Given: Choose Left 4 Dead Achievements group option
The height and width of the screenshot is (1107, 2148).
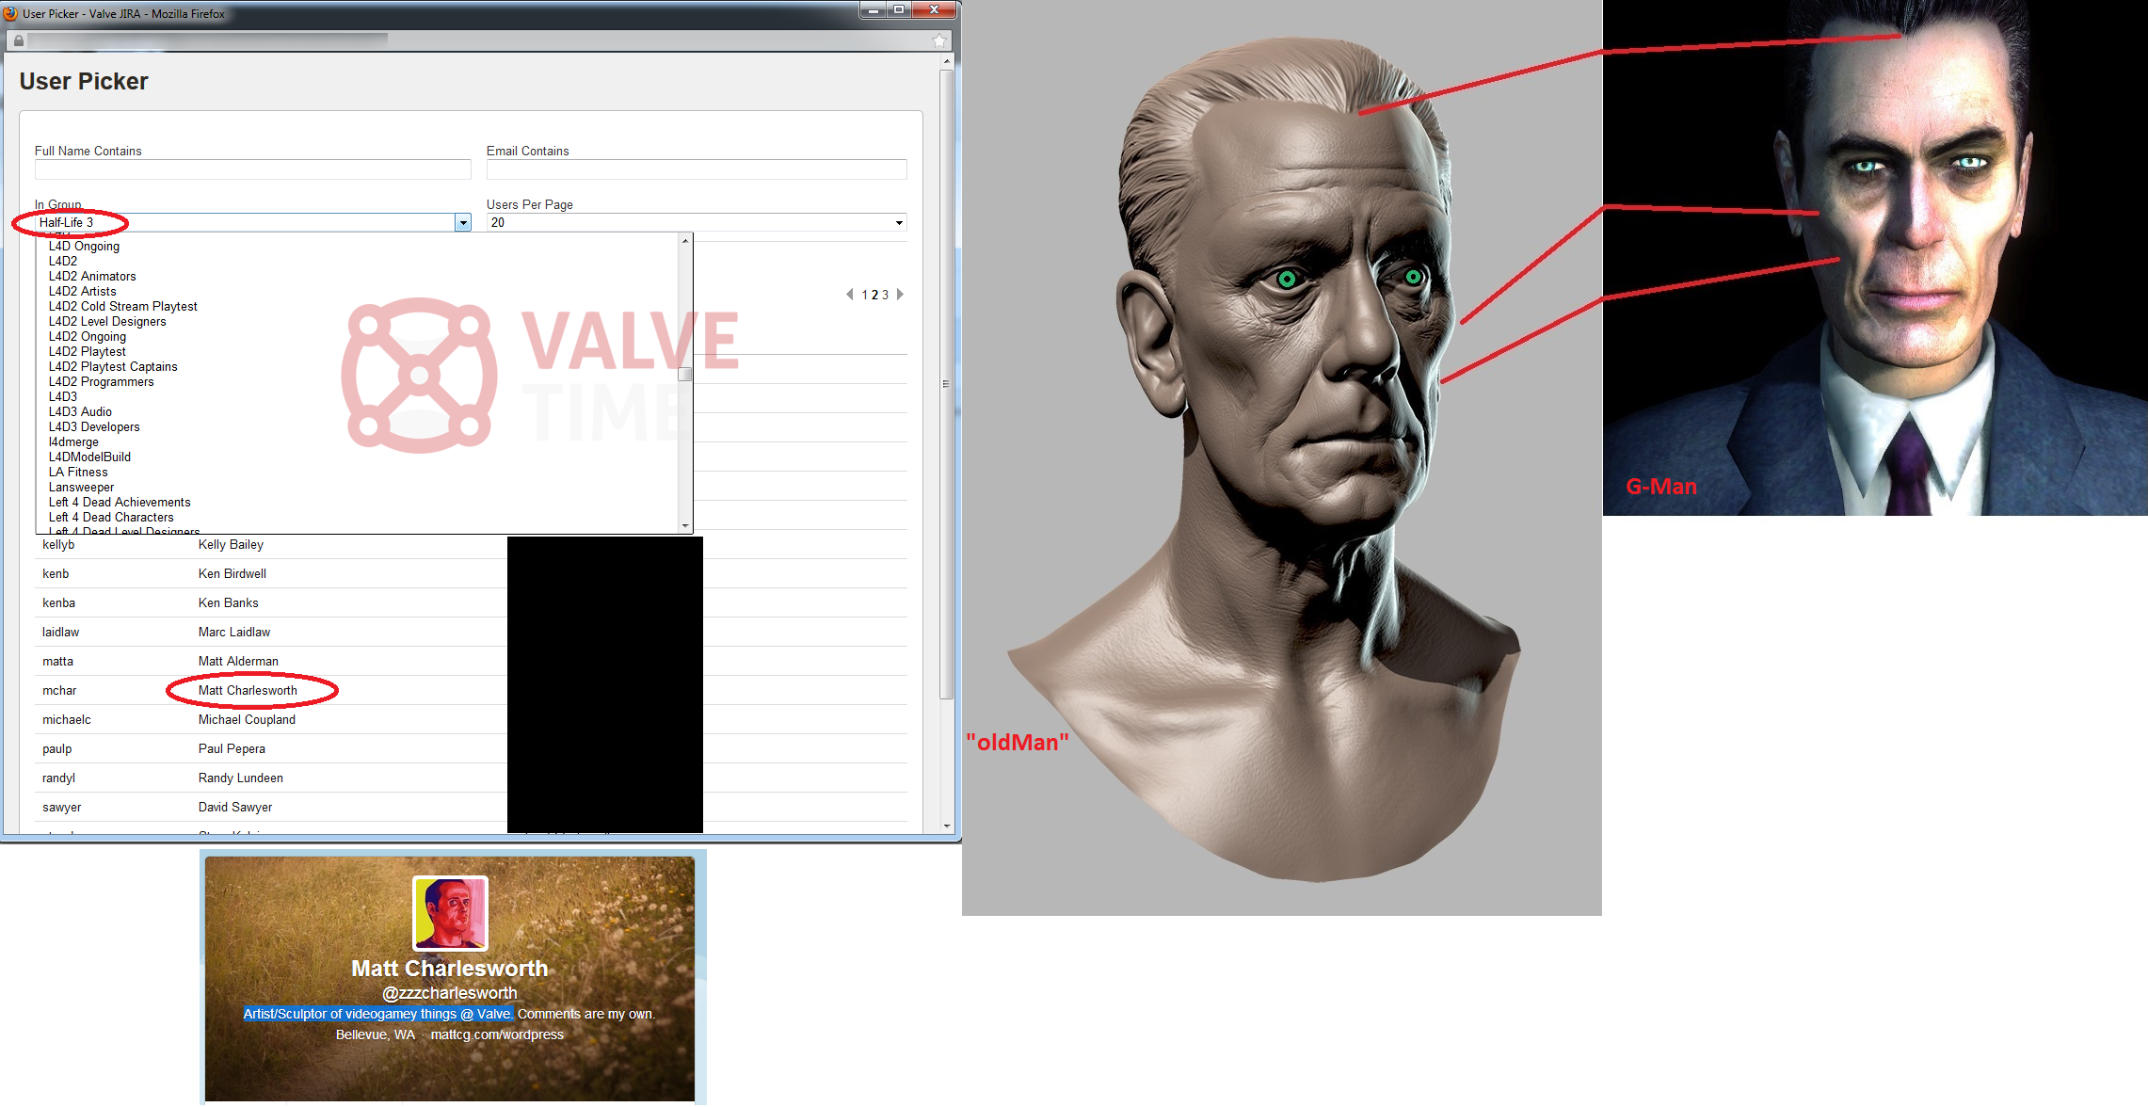Looking at the screenshot, I should tap(120, 502).
